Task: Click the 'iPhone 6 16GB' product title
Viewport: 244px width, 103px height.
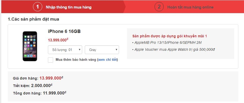Action: click(x=64, y=31)
